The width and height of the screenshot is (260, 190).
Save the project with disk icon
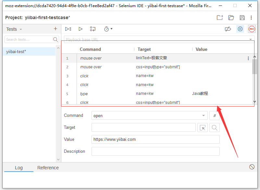(242, 17)
